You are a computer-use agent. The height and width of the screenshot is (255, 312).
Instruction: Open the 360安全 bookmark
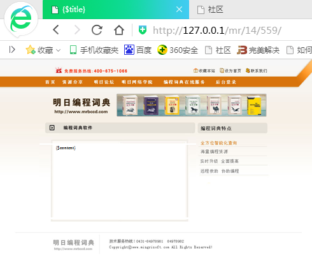(178, 50)
